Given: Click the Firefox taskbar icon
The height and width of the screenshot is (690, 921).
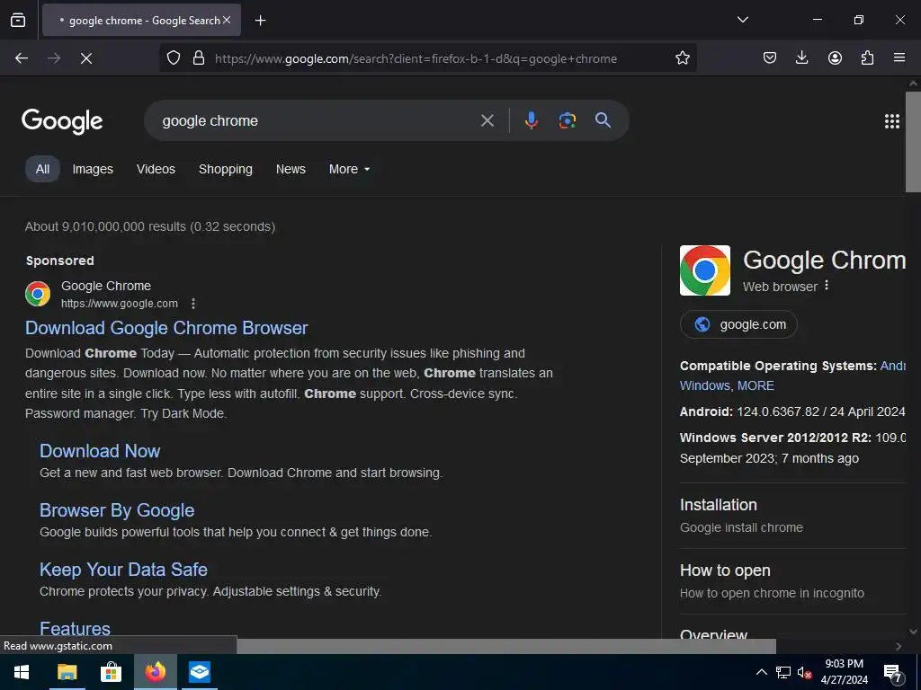Looking at the screenshot, I should pyautogui.click(x=156, y=672).
